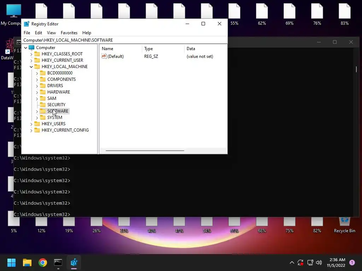Open the Favorites menu in Registry Editor
This screenshot has height=271, width=362.
(x=69, y=33)
